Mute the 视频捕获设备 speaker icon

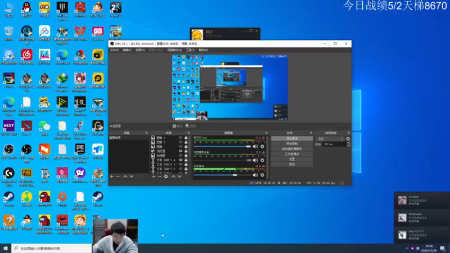[255, 160]
